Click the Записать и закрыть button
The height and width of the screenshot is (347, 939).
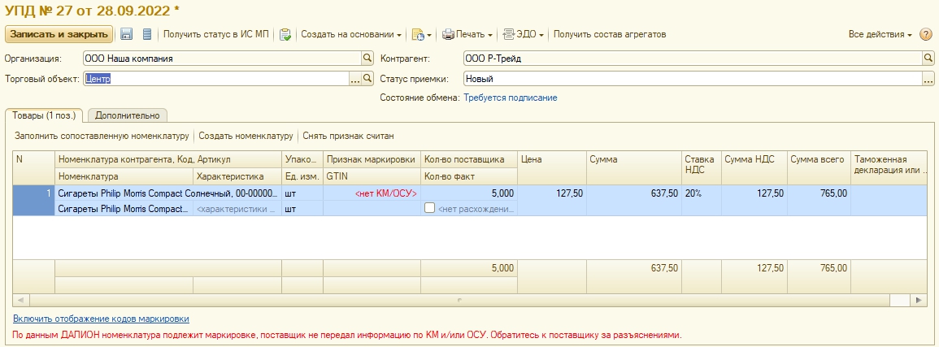click(59, 34)
